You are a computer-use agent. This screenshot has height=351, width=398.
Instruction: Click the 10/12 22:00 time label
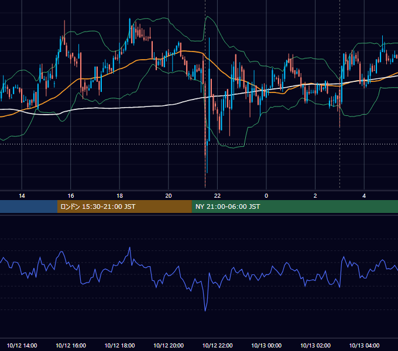[217, 345]
